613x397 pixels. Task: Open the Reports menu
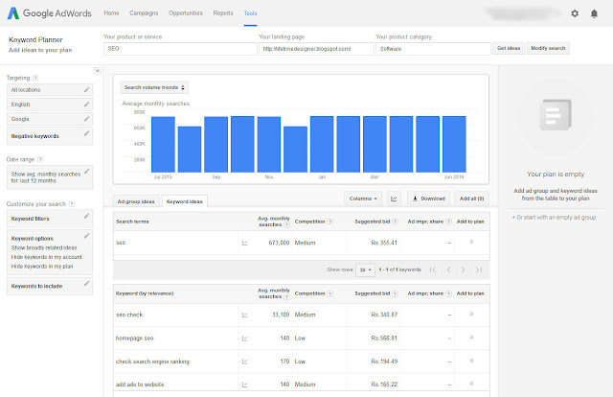(223, 12)
